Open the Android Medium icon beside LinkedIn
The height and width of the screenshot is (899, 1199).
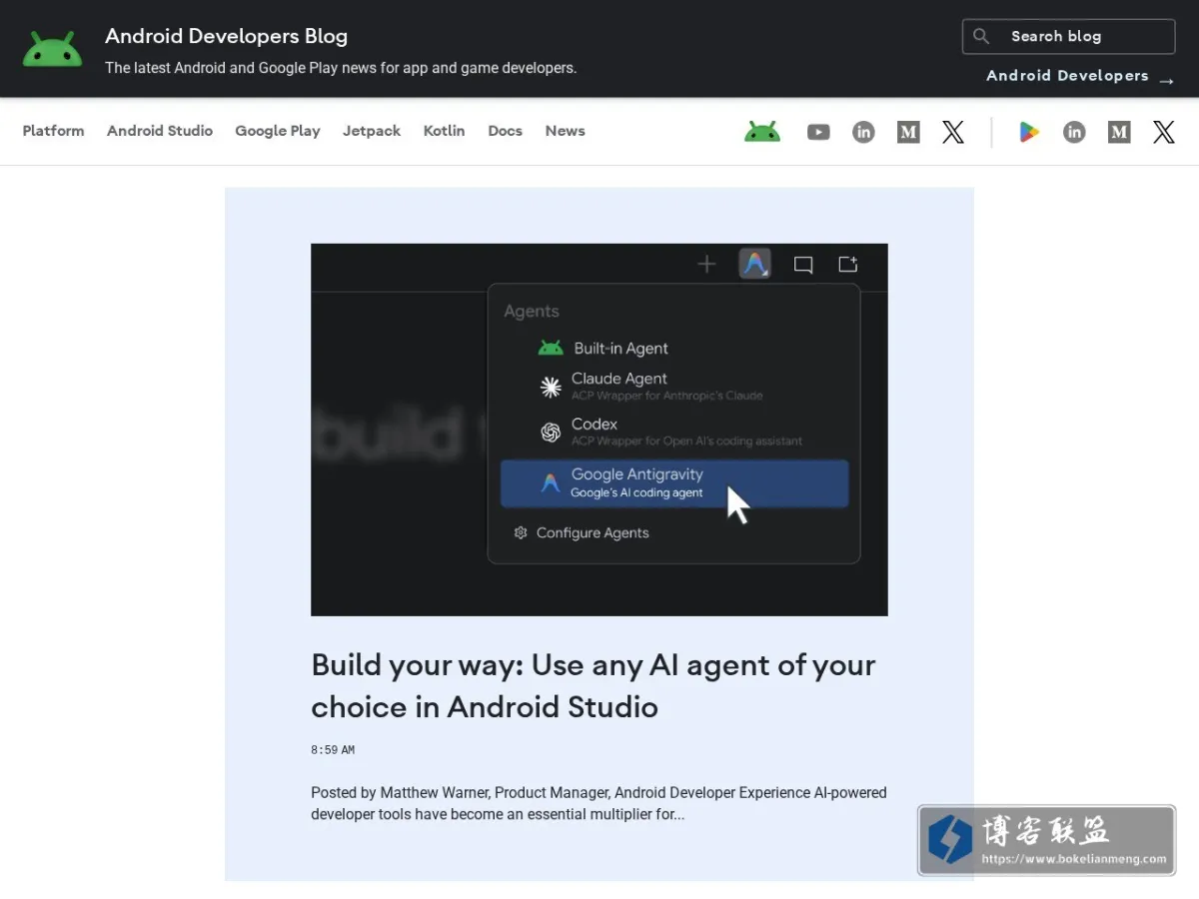click(908, 132)
